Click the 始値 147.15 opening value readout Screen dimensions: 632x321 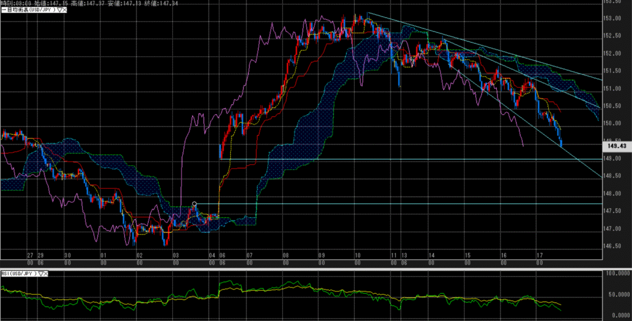[x=39, y=3]
